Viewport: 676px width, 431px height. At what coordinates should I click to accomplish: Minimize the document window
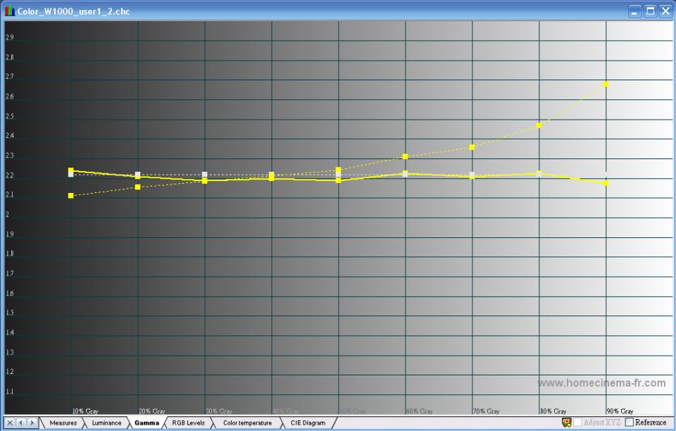click(635, 11)
